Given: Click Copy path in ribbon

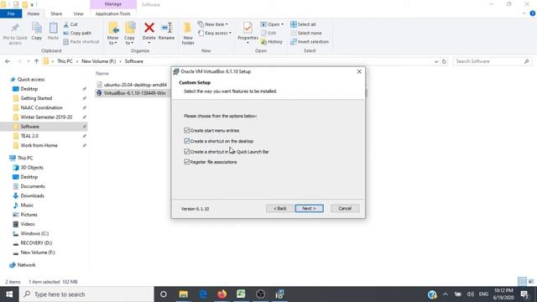Looking at the screenshot, I should (77, 34).
